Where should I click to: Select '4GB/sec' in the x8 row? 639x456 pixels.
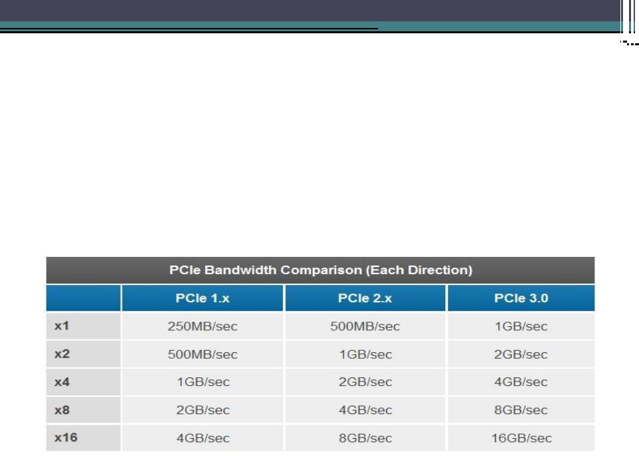(x=365, y=410)
